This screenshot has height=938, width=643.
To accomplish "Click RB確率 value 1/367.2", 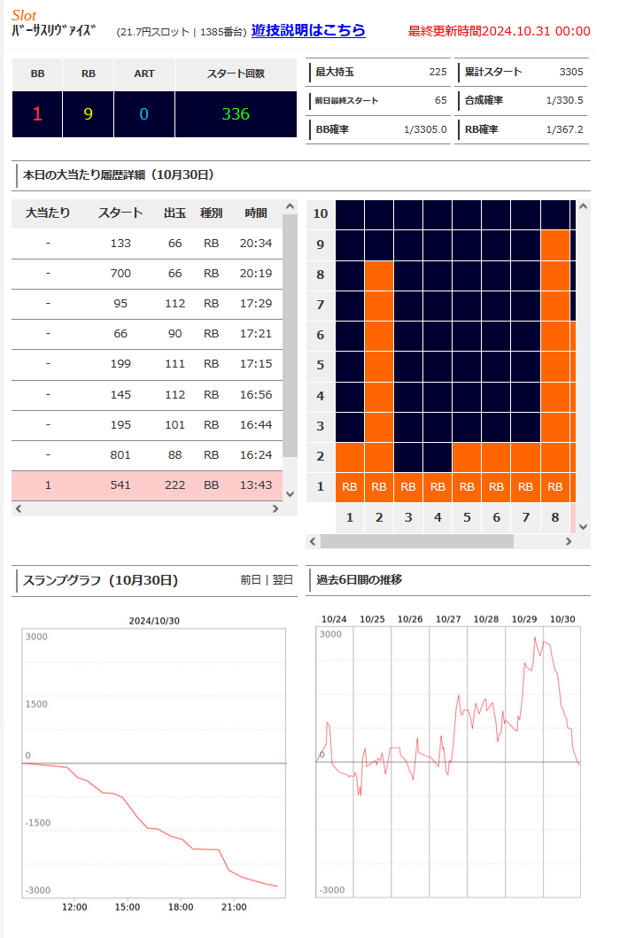I will (565, 129).
